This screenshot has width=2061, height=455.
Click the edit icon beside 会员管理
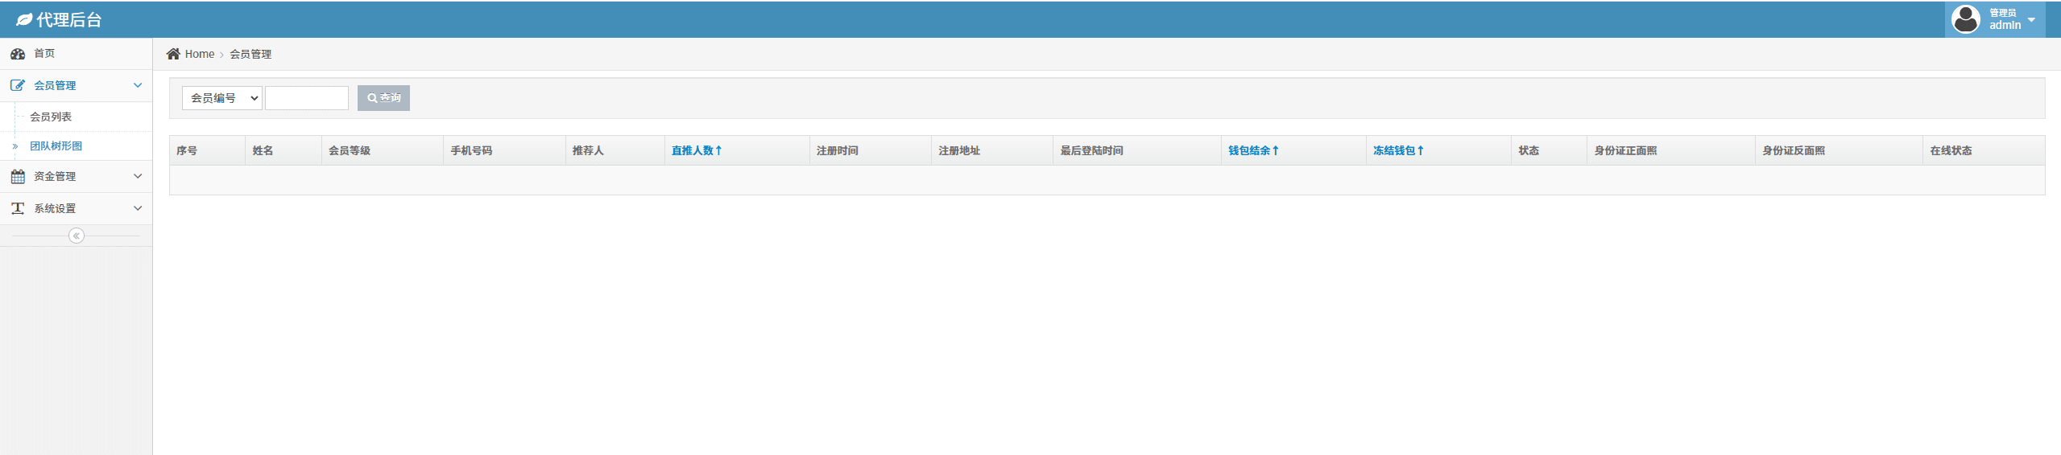pos(18,85)
